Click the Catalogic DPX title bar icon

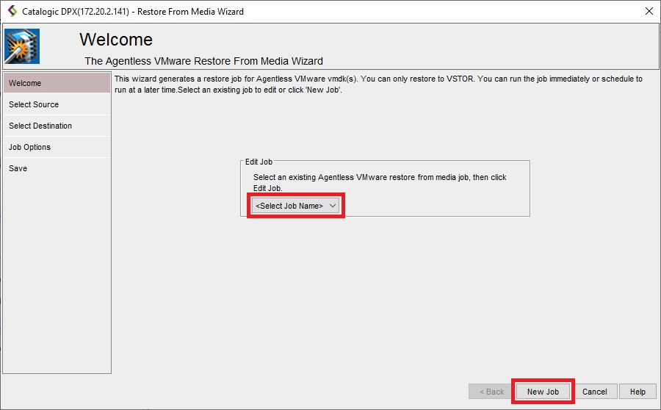pyautogui.click(x=11, y=11)
